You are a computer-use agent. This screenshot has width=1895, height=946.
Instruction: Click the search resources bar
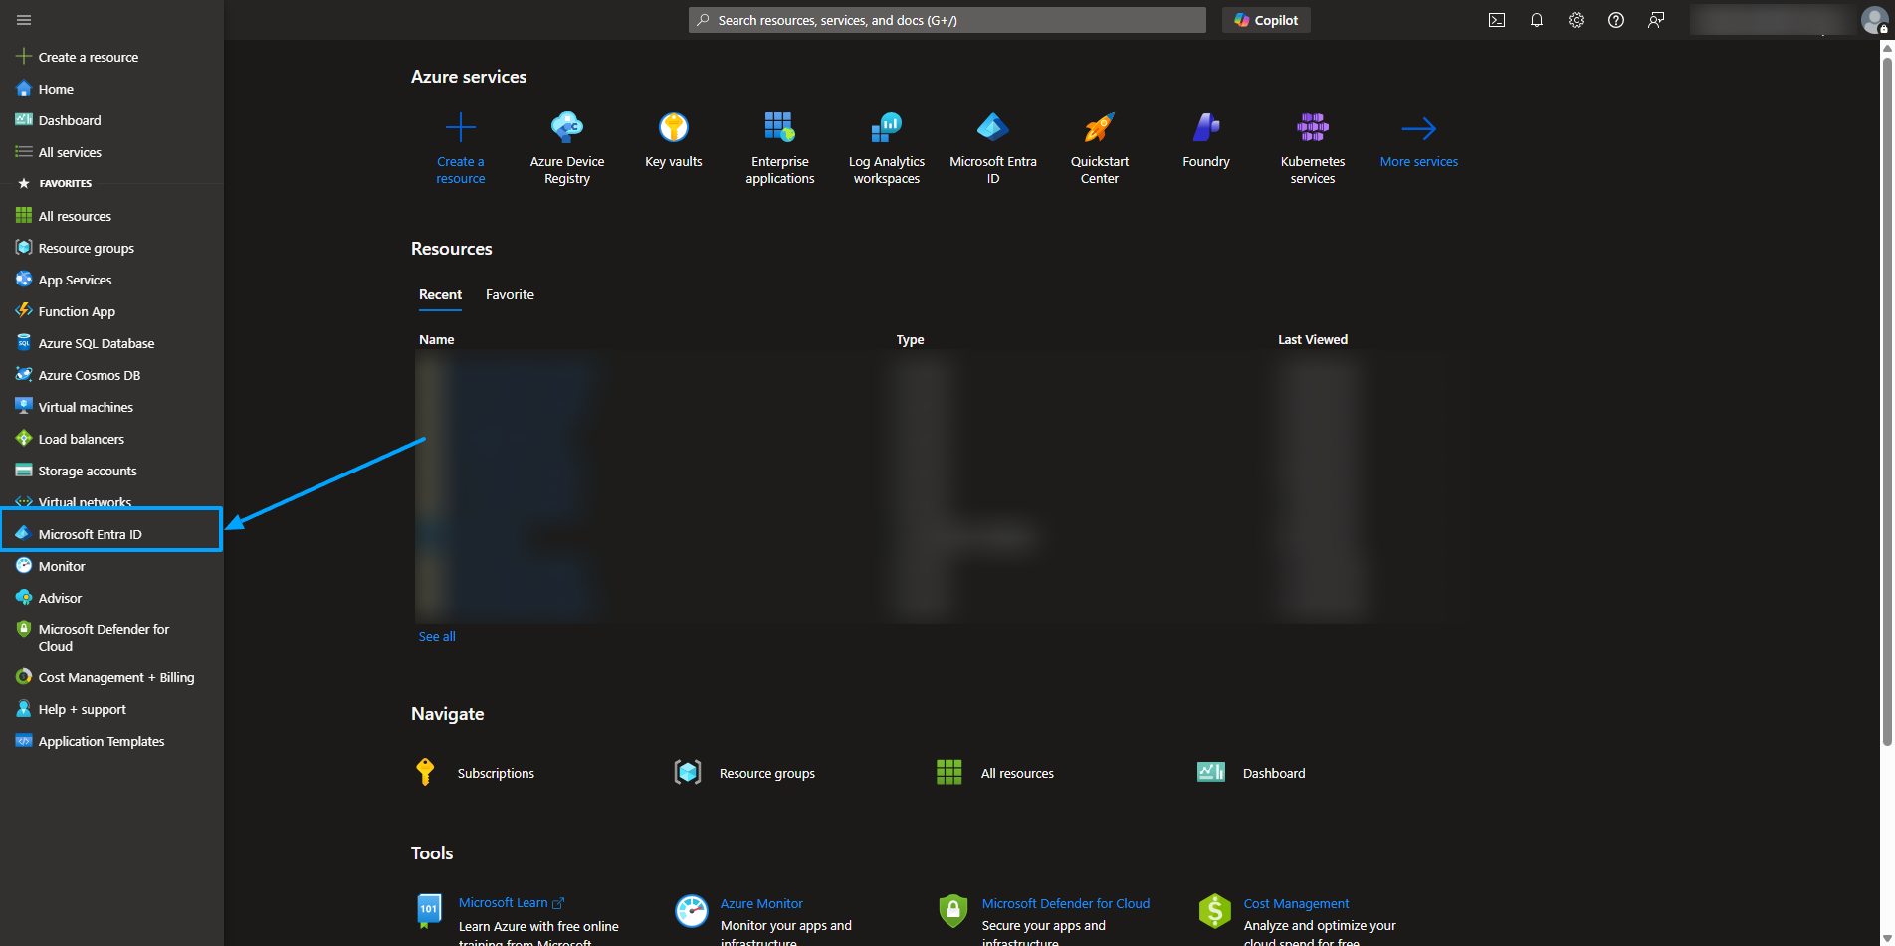pyautogui.click(x=946, y=19)
